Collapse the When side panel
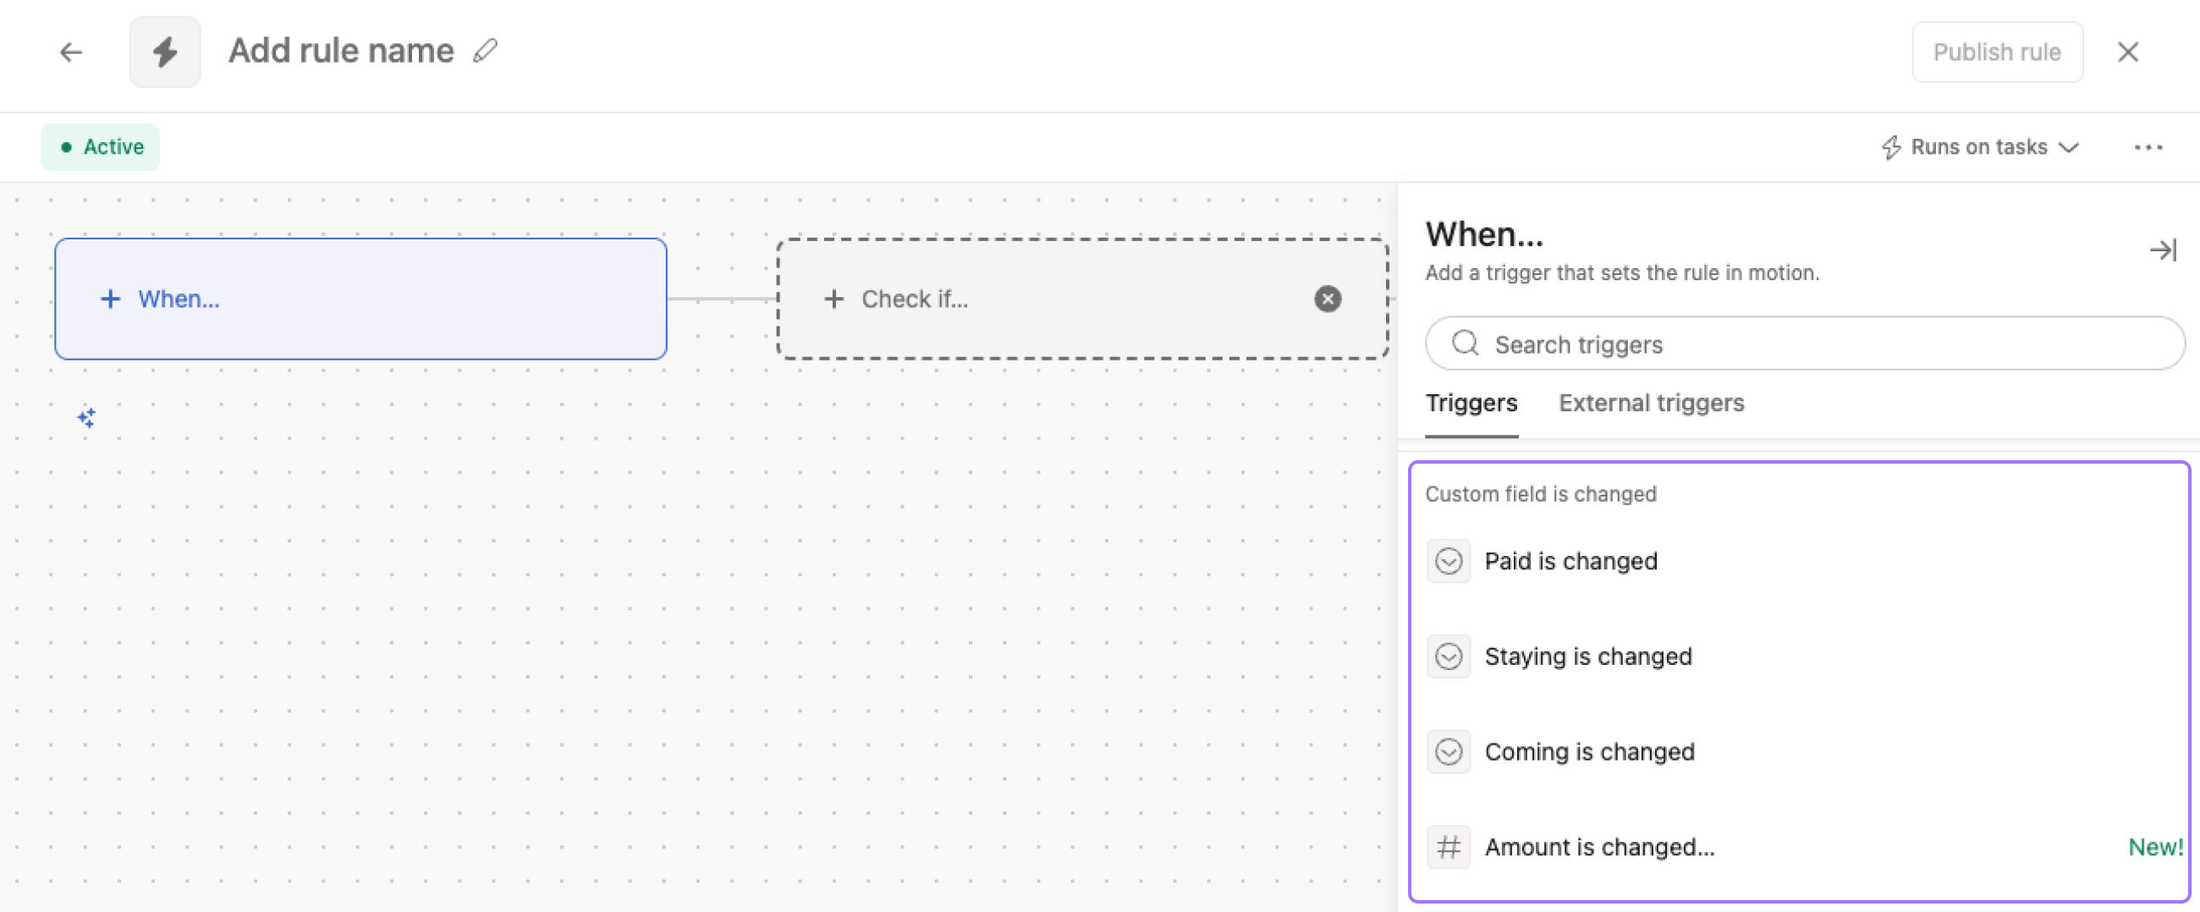Viewport: 2200px width, 912px height. 2162,250
